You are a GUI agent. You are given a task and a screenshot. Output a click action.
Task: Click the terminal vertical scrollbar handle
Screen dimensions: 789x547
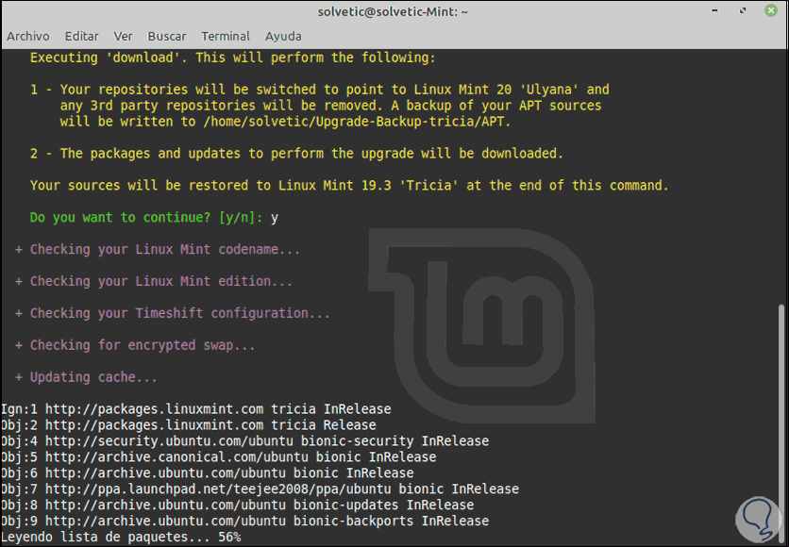point(781,423)
